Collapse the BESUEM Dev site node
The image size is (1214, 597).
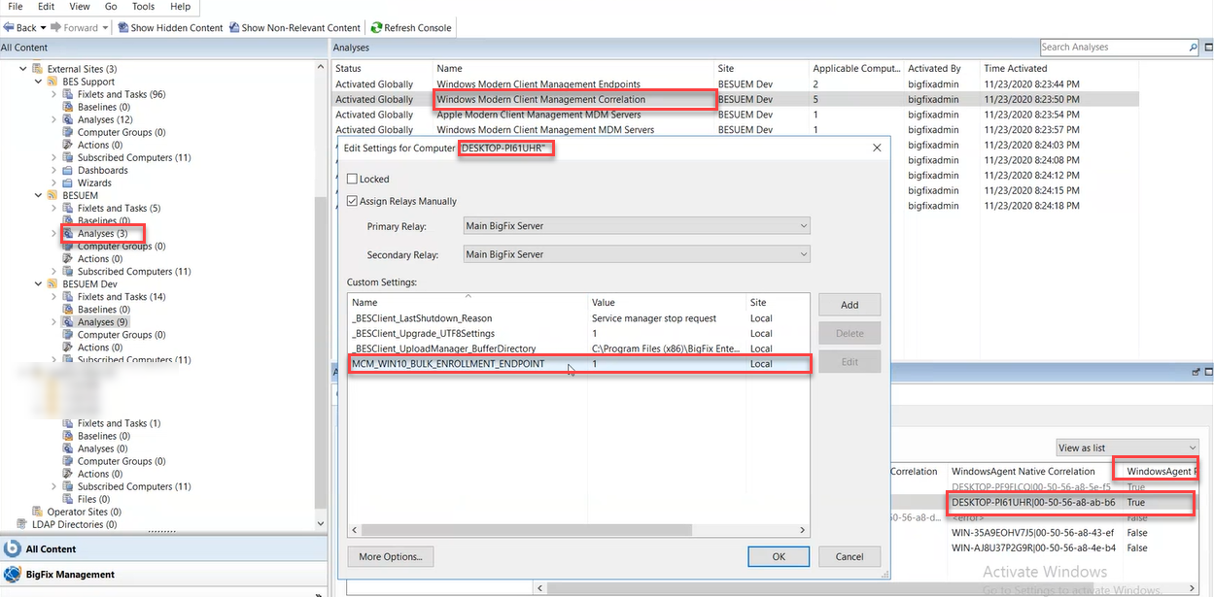click(39, 284)
